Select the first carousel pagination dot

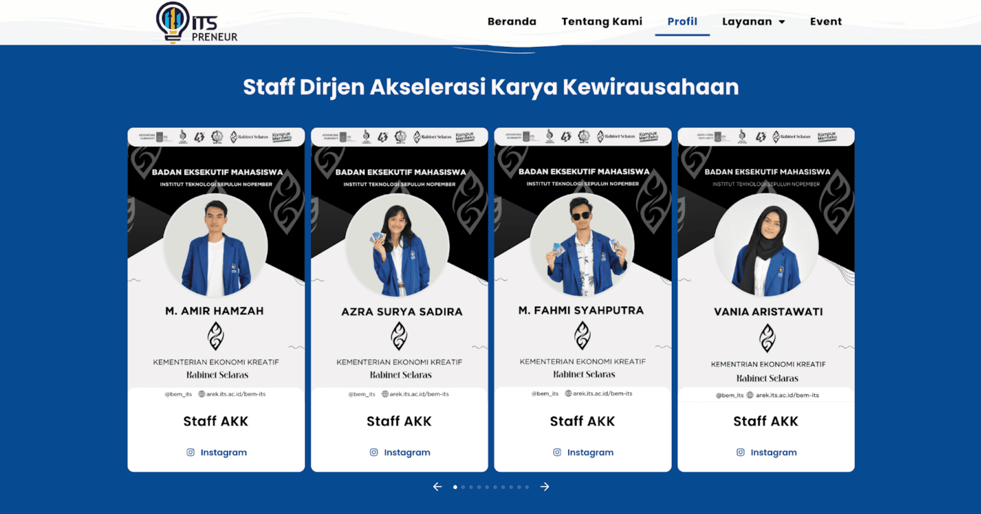tap(455, 487)
